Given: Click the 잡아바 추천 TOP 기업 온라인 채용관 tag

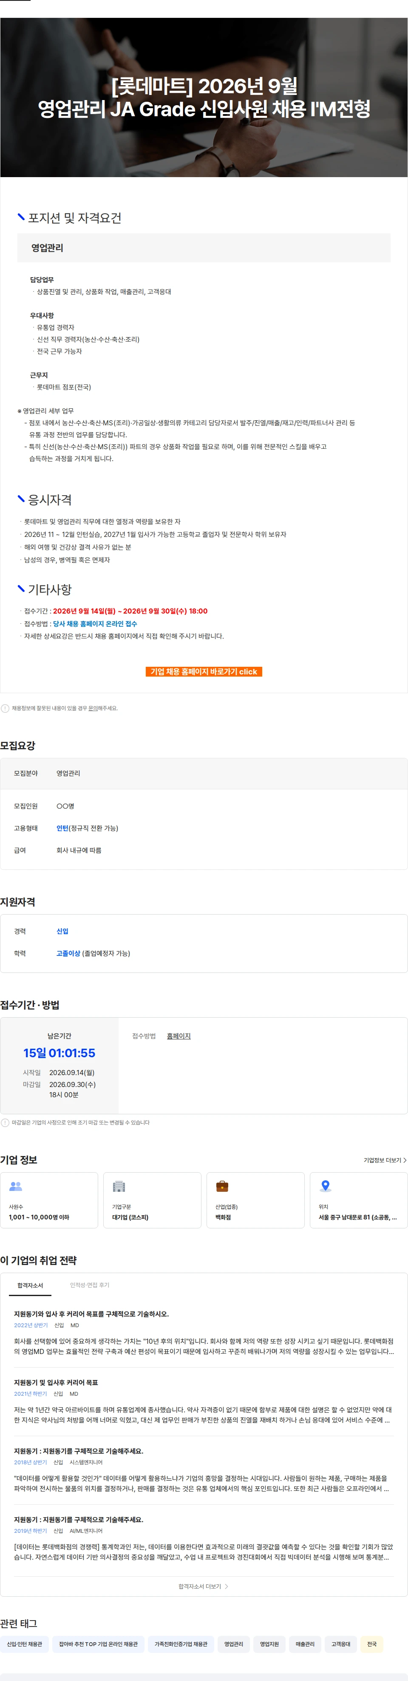Looking at the screenshot, I should (x=99, y=1644).
